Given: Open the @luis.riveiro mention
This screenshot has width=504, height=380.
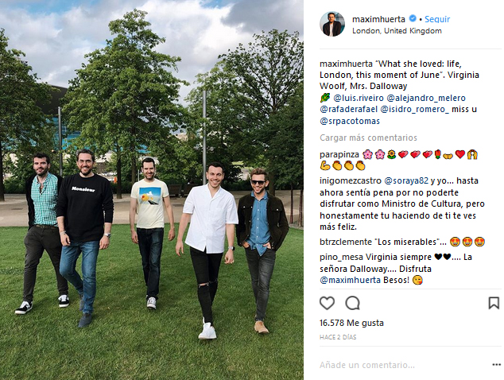Looking at the screenshot, I should pos(359,98).
